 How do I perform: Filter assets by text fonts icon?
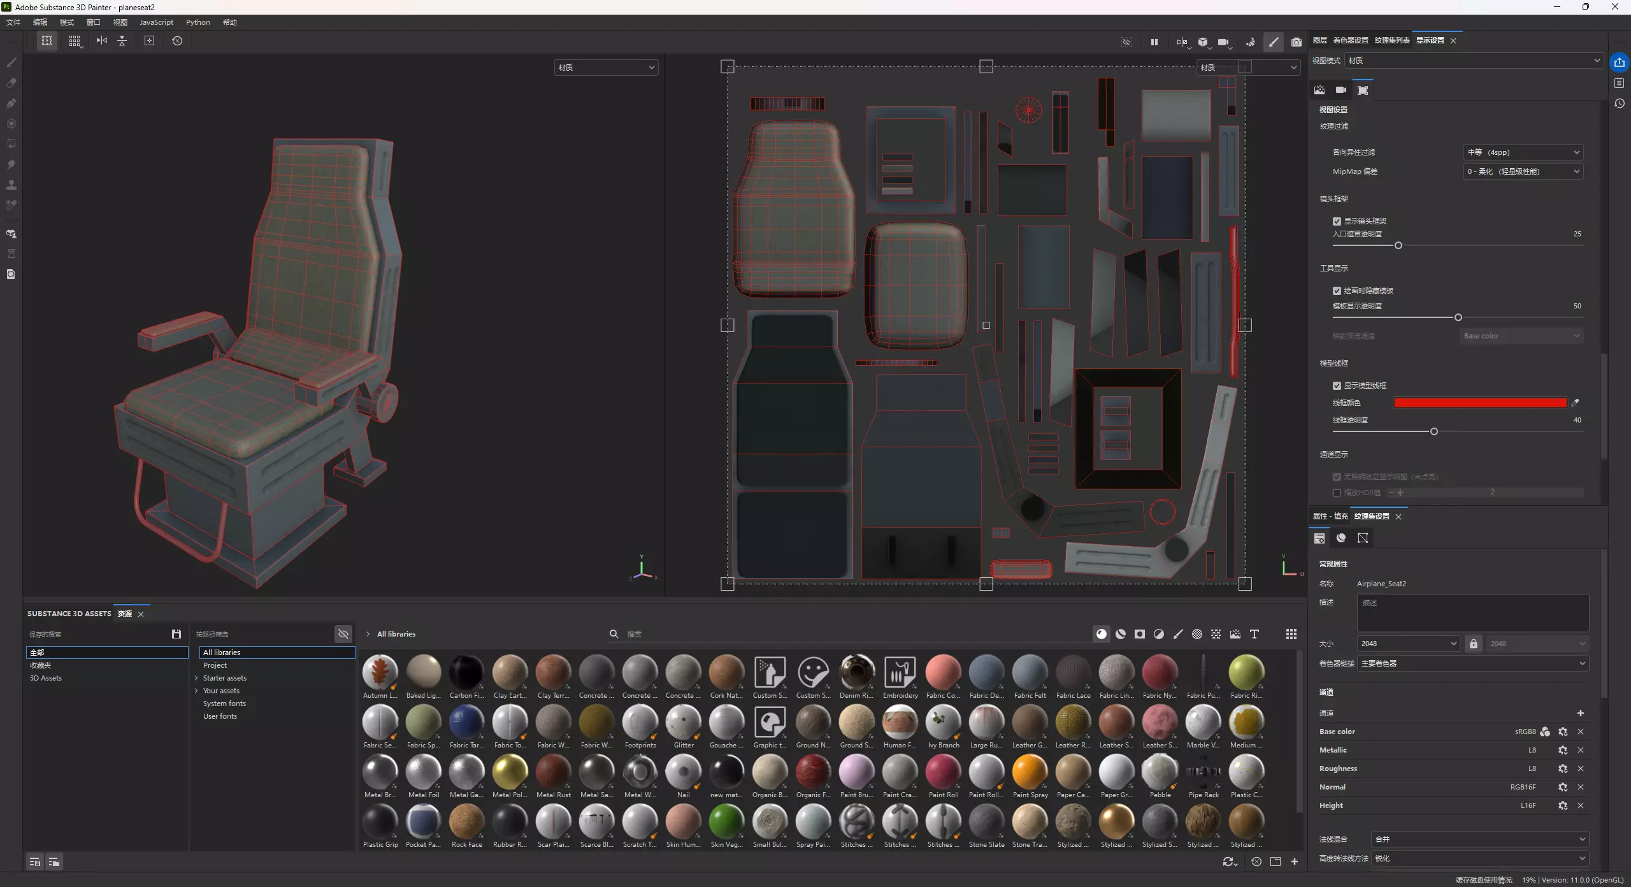1254,634
